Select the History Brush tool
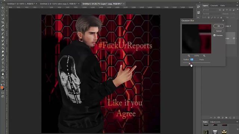 3,41
